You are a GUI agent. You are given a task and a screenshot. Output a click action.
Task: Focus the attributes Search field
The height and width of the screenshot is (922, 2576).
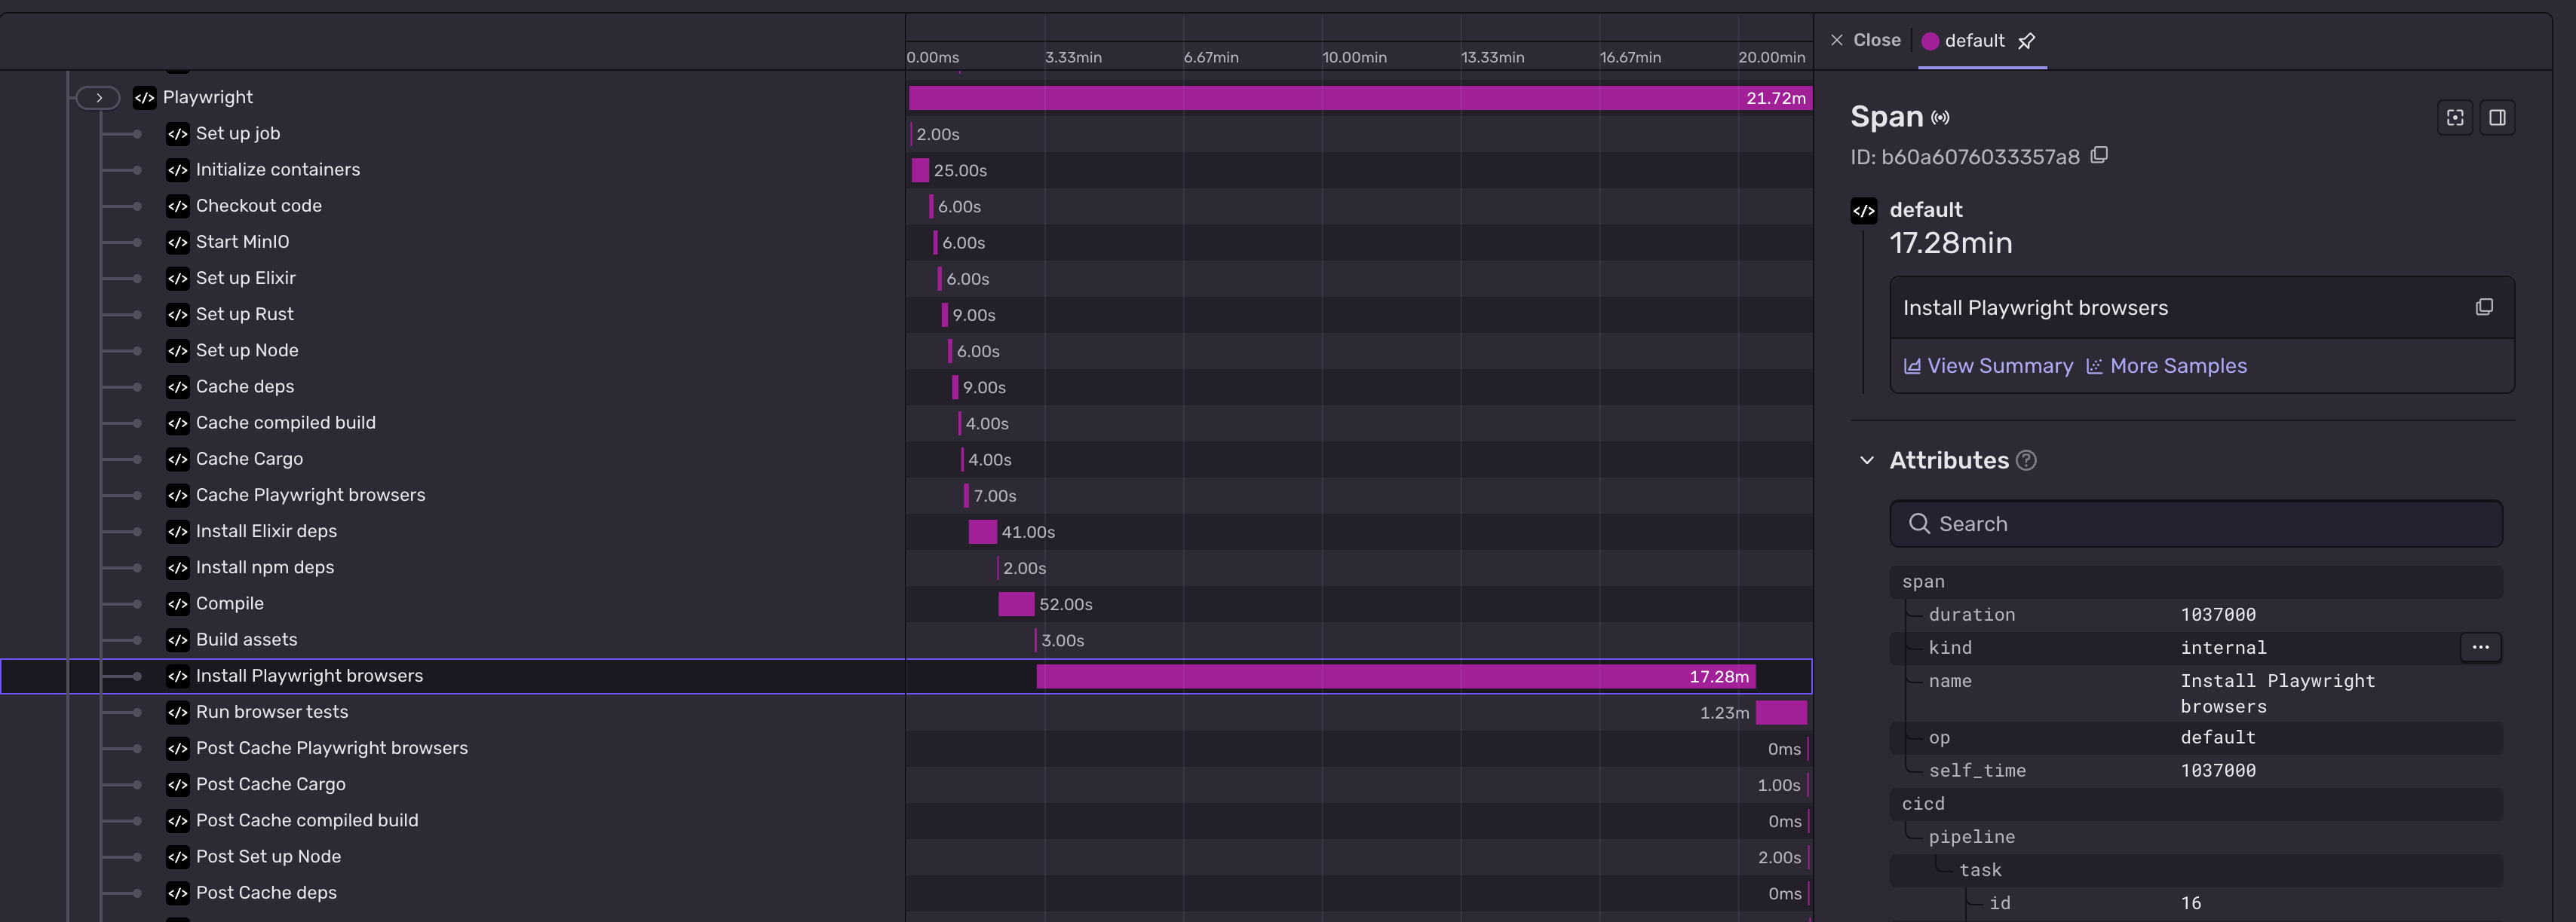(2196, 524)
